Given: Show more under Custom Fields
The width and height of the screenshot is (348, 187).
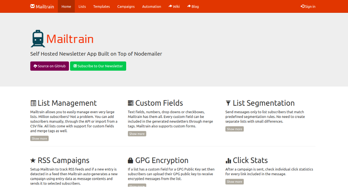Looking at the screenshot, I should pyautogui.click(x=137, y=134).
